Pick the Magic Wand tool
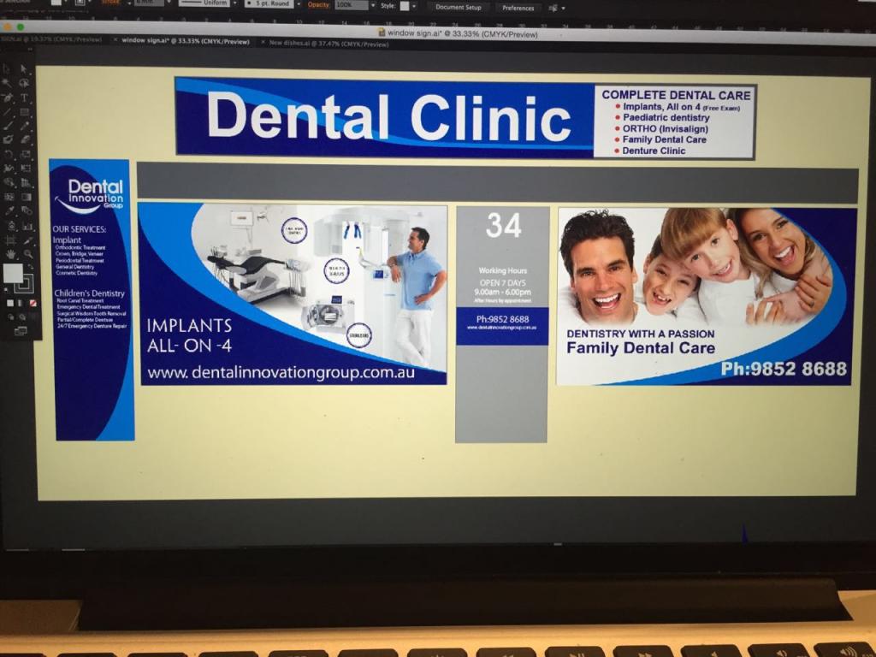The width and height of the screenshot is (876, 657). (8, 84)
